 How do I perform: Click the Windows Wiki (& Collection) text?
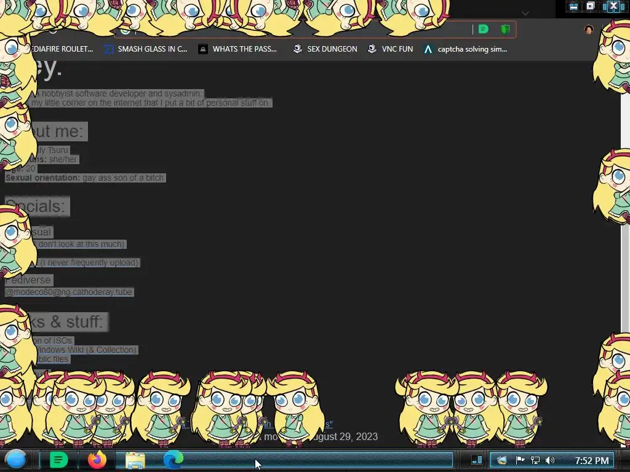click(x=87, y=350)
